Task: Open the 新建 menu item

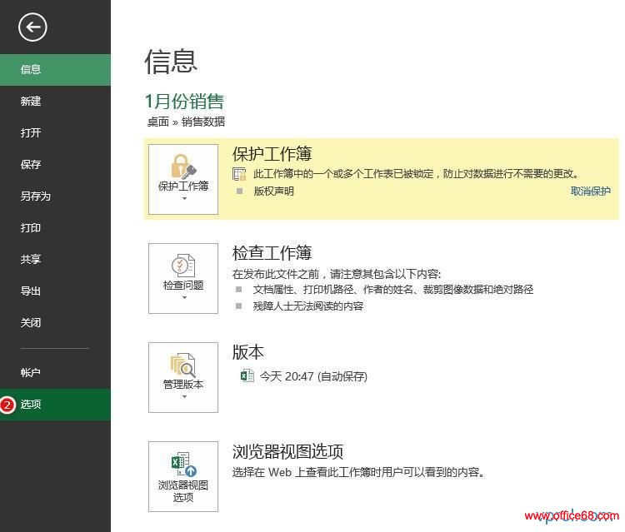Action: point(55,101)
